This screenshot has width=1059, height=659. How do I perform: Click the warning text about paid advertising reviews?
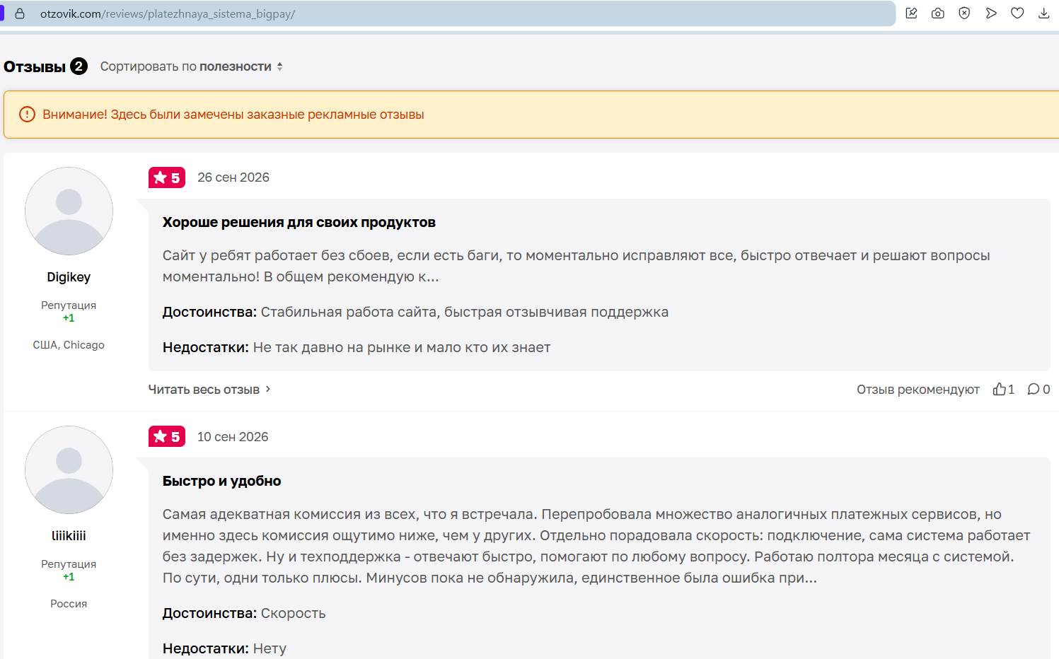233,115
